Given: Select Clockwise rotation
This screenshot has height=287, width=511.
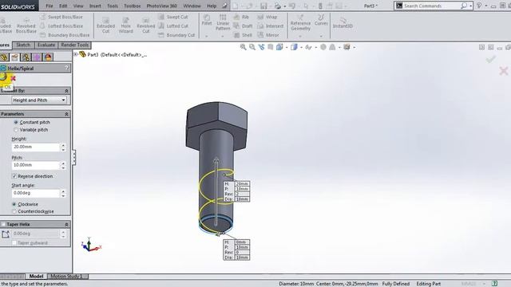Looking at the screenshot, I should tap(14, 204).
